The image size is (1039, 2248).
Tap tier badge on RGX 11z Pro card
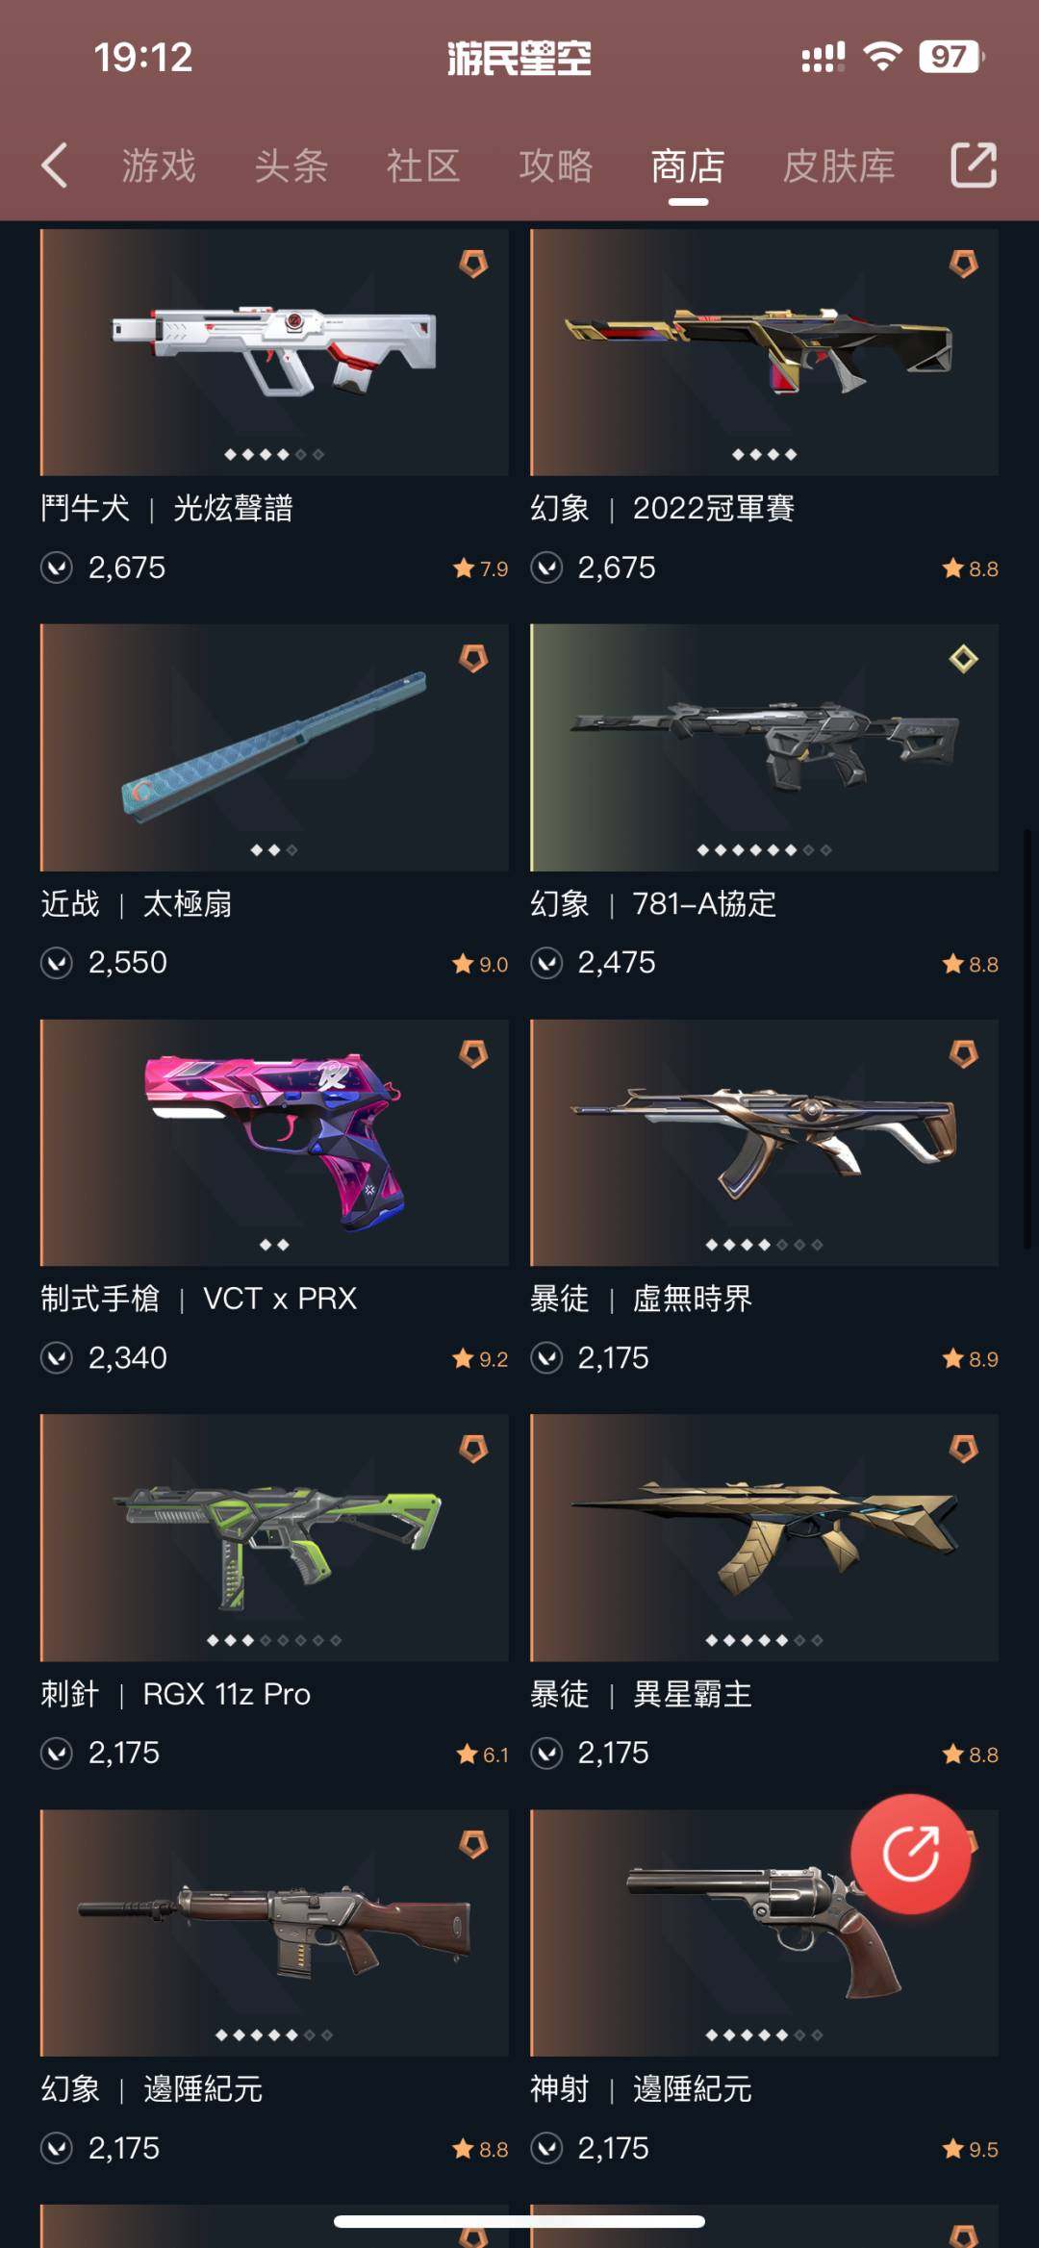click(473, 1449)
